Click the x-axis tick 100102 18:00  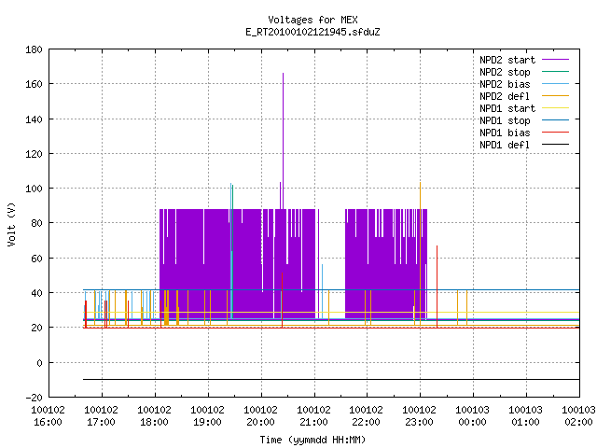click(154, 416)
